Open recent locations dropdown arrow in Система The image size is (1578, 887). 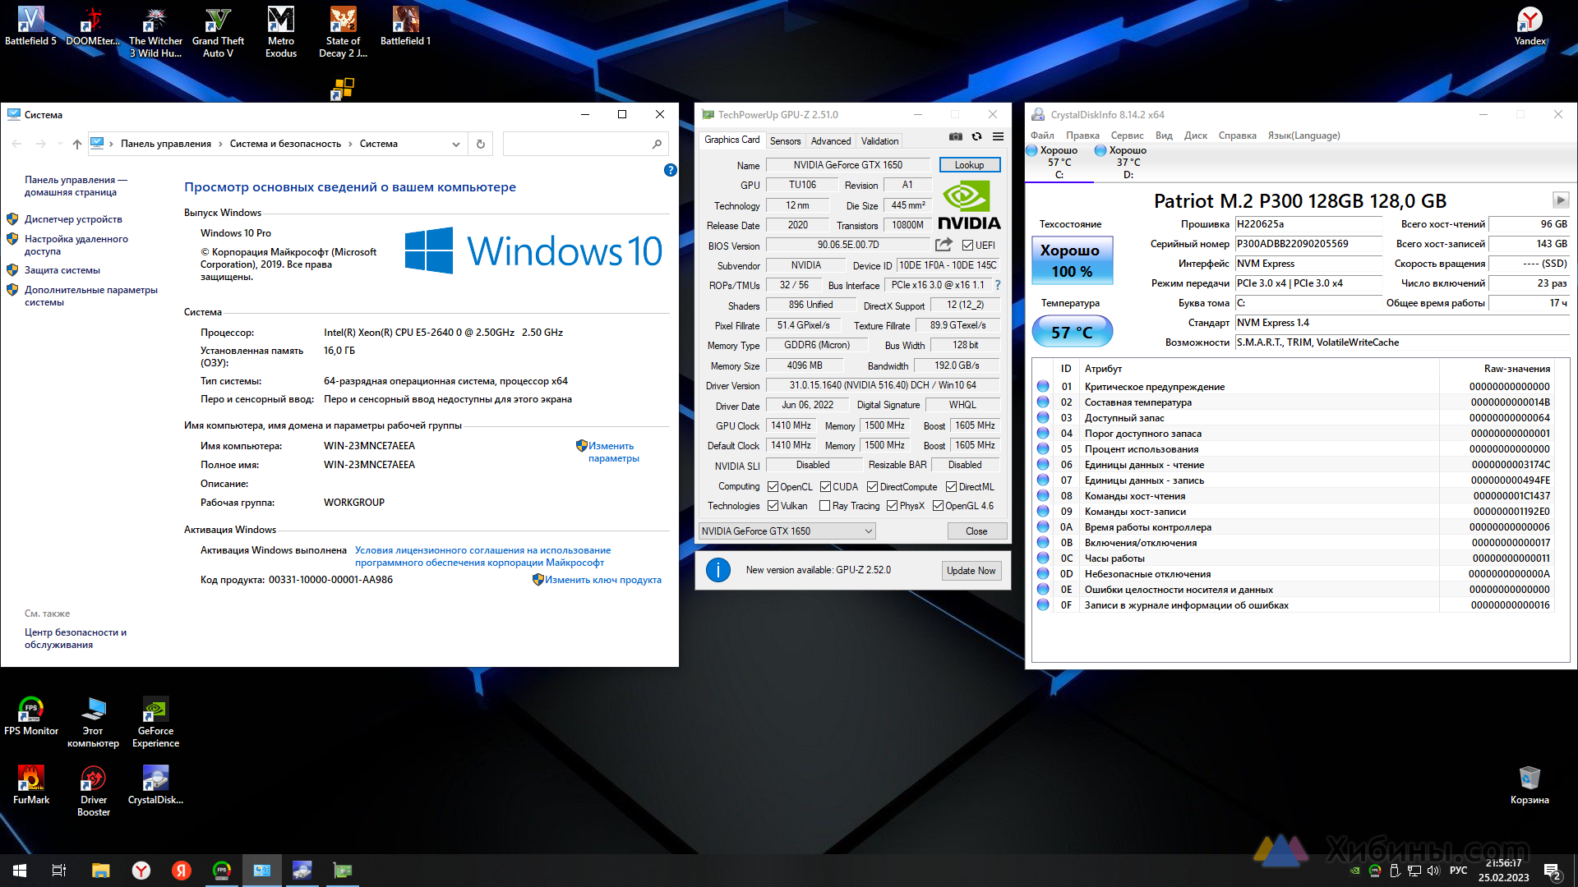point(60,144)
